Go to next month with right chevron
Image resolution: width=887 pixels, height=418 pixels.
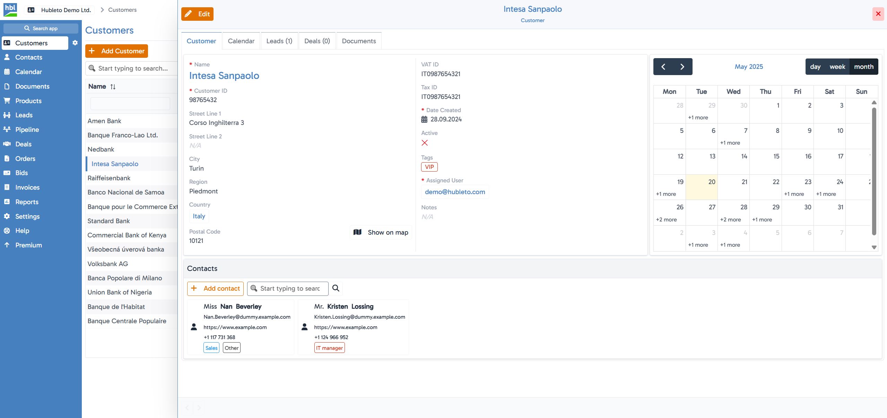pos(682,66)
